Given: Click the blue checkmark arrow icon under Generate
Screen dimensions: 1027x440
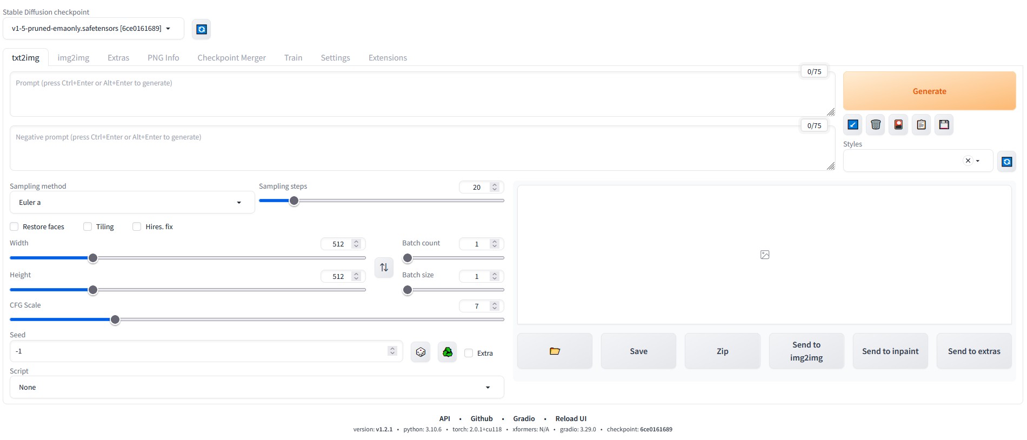Looking at the screenshot, I should click(853, 125).
